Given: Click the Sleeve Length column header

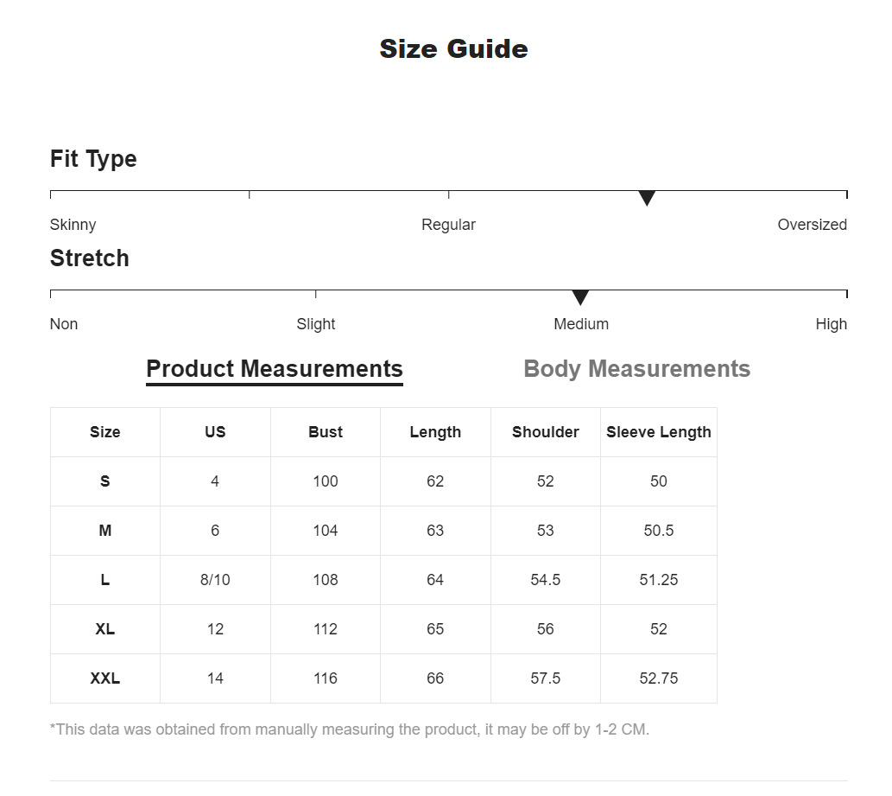Looking at the screenshot, I should click(659, 432).
